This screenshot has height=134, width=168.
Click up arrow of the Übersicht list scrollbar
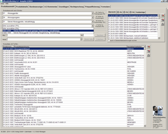click(x=159, y=16)
